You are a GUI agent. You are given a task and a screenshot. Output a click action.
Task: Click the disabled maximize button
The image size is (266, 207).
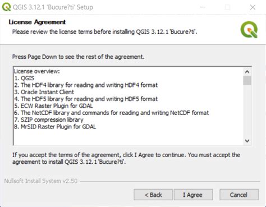[x=227, y=7]
